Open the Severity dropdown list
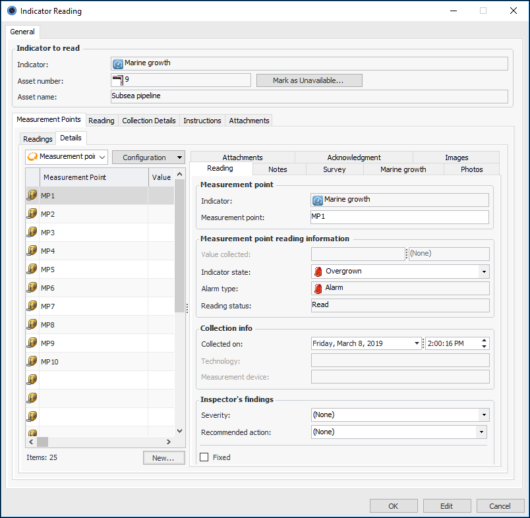The image size is (530, 518). 485,415
